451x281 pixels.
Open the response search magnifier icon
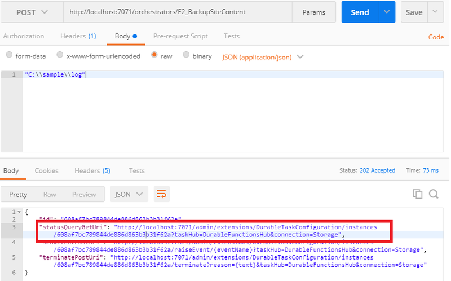point(434,194)
